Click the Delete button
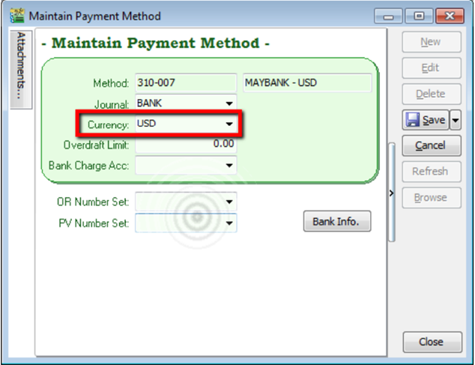This screenshot has width=475, height=365. point(430,94)
